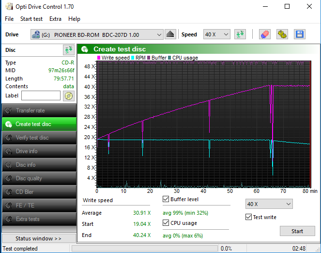This screenshot has width=321, height=253.
Task: Click the Start speed value 19.04 X
Action: (x=142, y=224)
